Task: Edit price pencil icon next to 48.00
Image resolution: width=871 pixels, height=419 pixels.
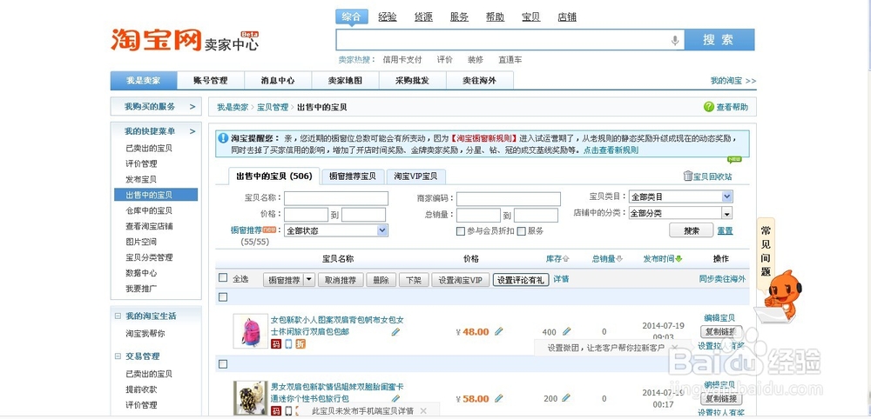Action: click(498, 331)
